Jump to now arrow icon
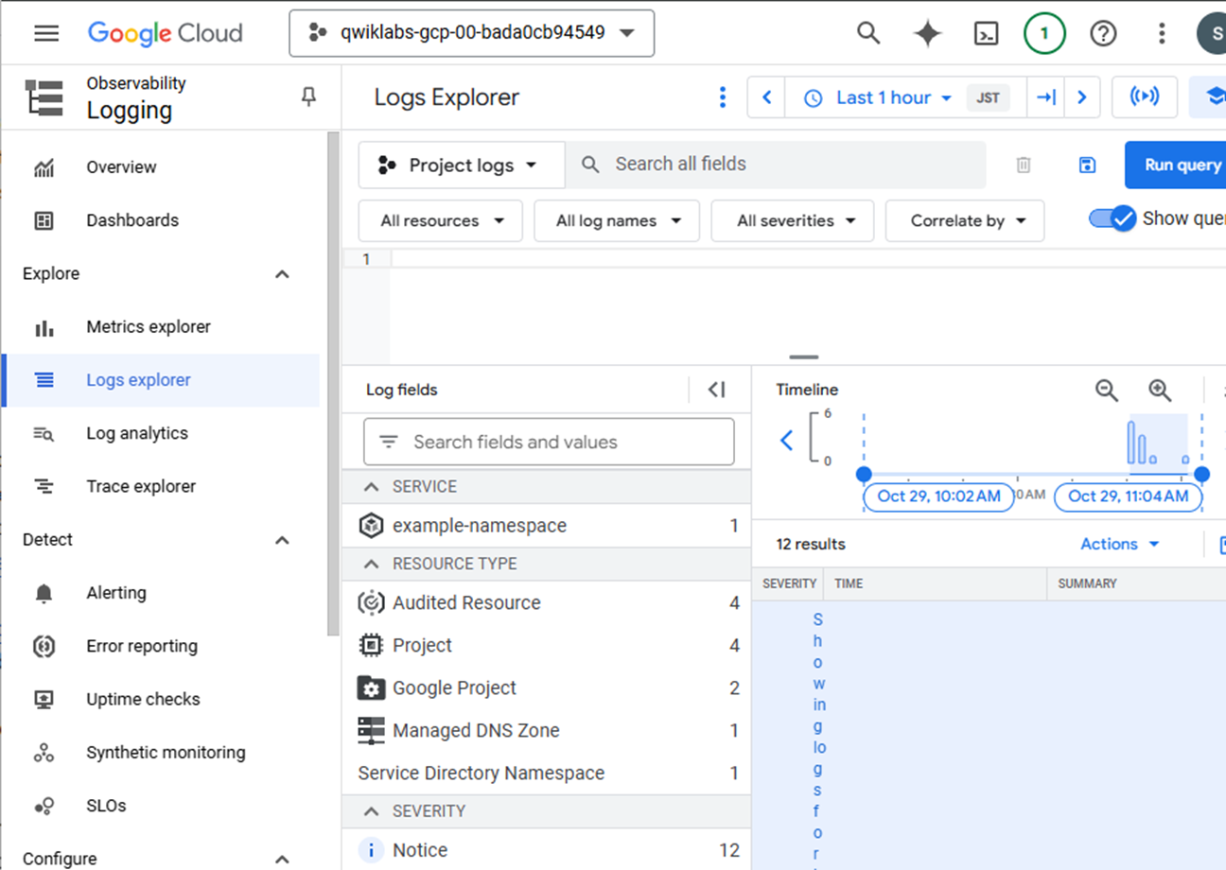The height and width of the screenshot is (870, 1226). click(1046, 97)
